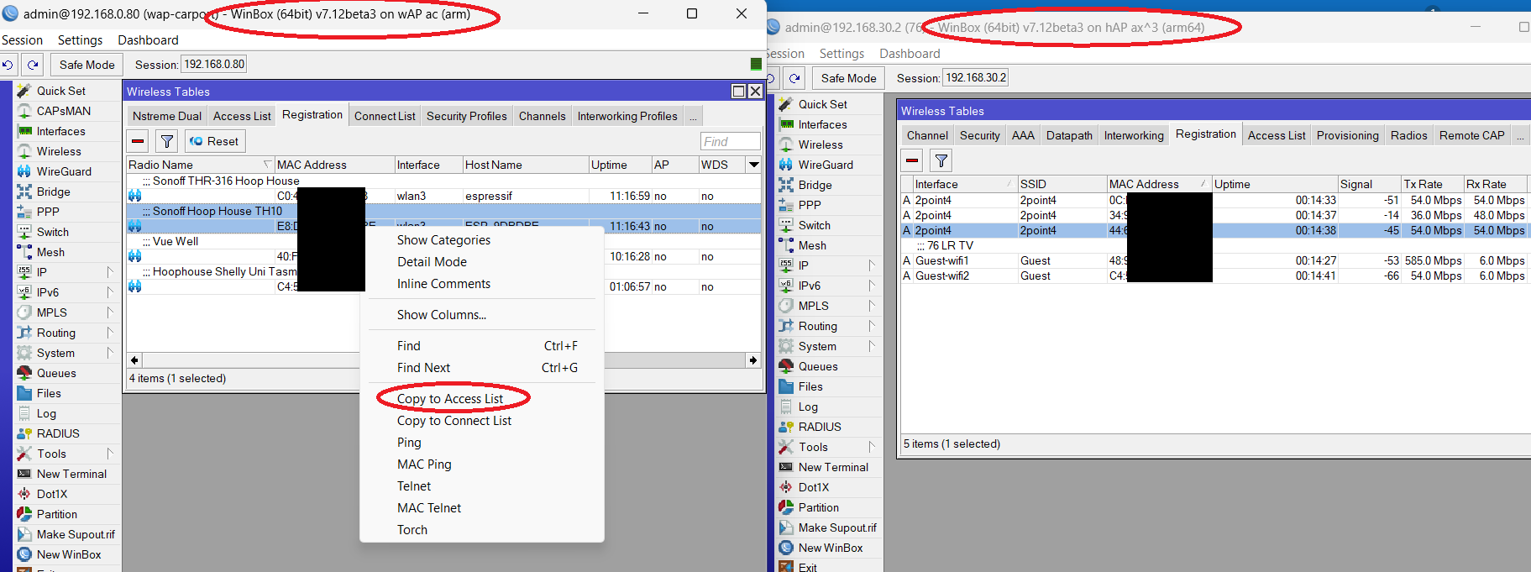The image size is (1531, 572).
Task: Sort by Signal column in right registration table
Action: [x=1369, y=184]
